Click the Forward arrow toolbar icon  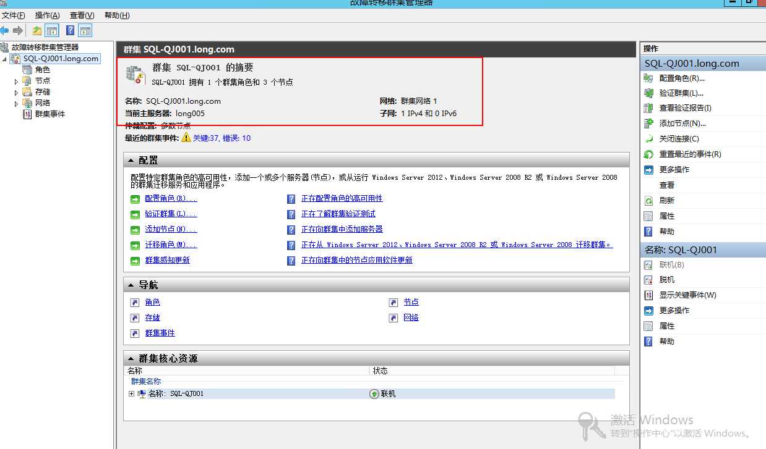(18, 30)
